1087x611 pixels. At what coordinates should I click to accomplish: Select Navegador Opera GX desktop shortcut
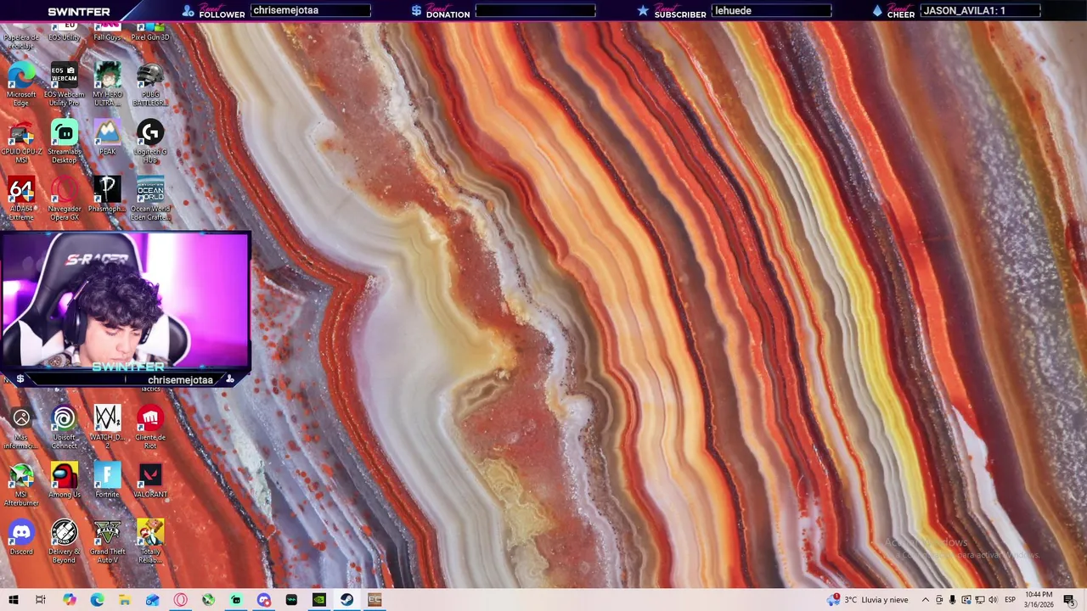(x=65, y=199)
